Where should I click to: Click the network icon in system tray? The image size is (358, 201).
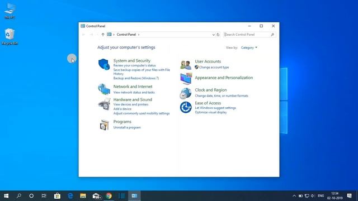(x=307, y=196)
